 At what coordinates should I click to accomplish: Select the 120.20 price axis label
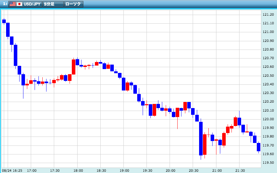[268, 102]
